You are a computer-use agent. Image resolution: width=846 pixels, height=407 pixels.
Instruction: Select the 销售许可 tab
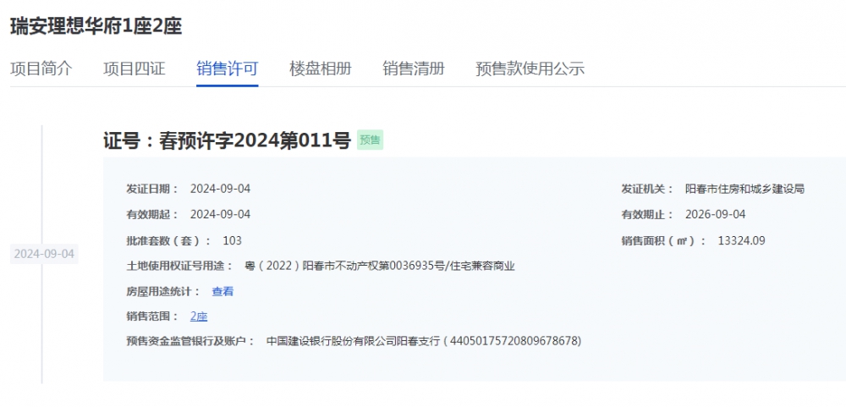(227, 69)
